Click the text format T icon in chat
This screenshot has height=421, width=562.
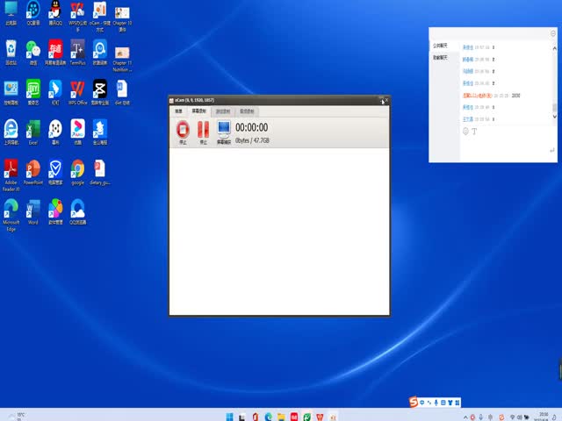pyautogui.click(x=474, y=132)
